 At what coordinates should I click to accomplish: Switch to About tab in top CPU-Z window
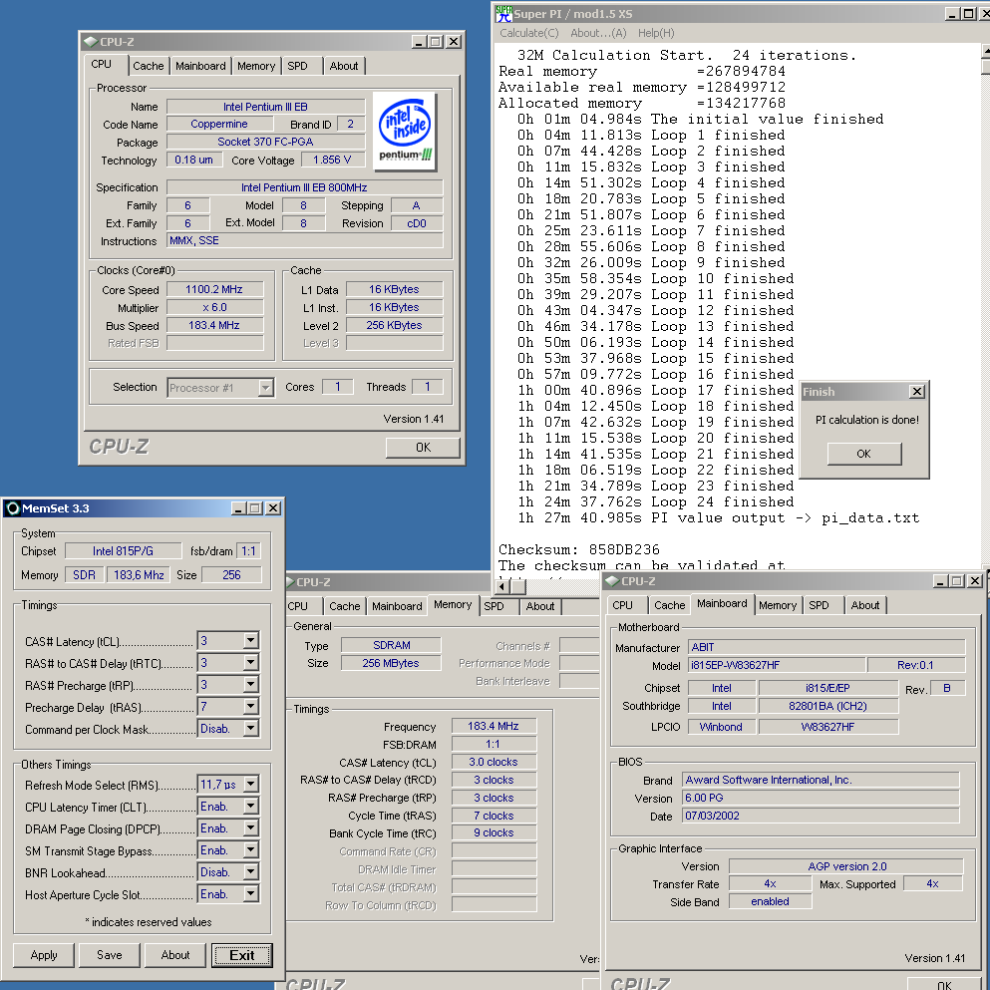[x=344, y=66]
